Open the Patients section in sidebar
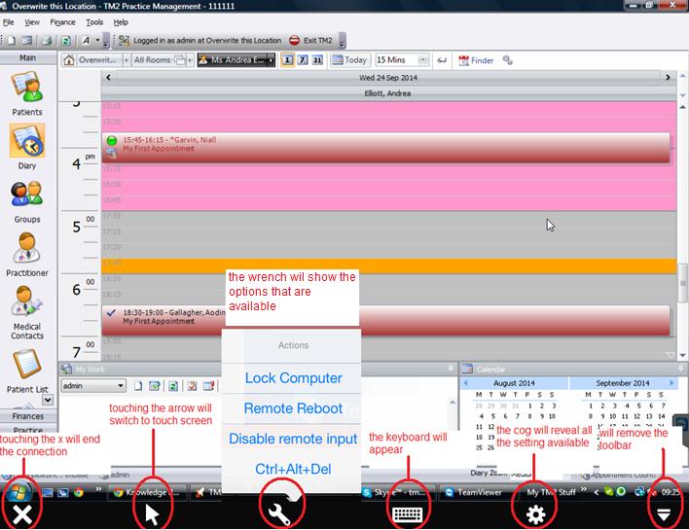This screenshot has width=689, height=530. coord(27,94)
